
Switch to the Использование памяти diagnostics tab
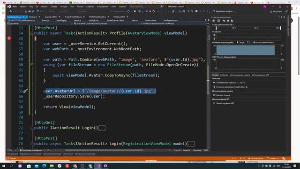point(240,75)
